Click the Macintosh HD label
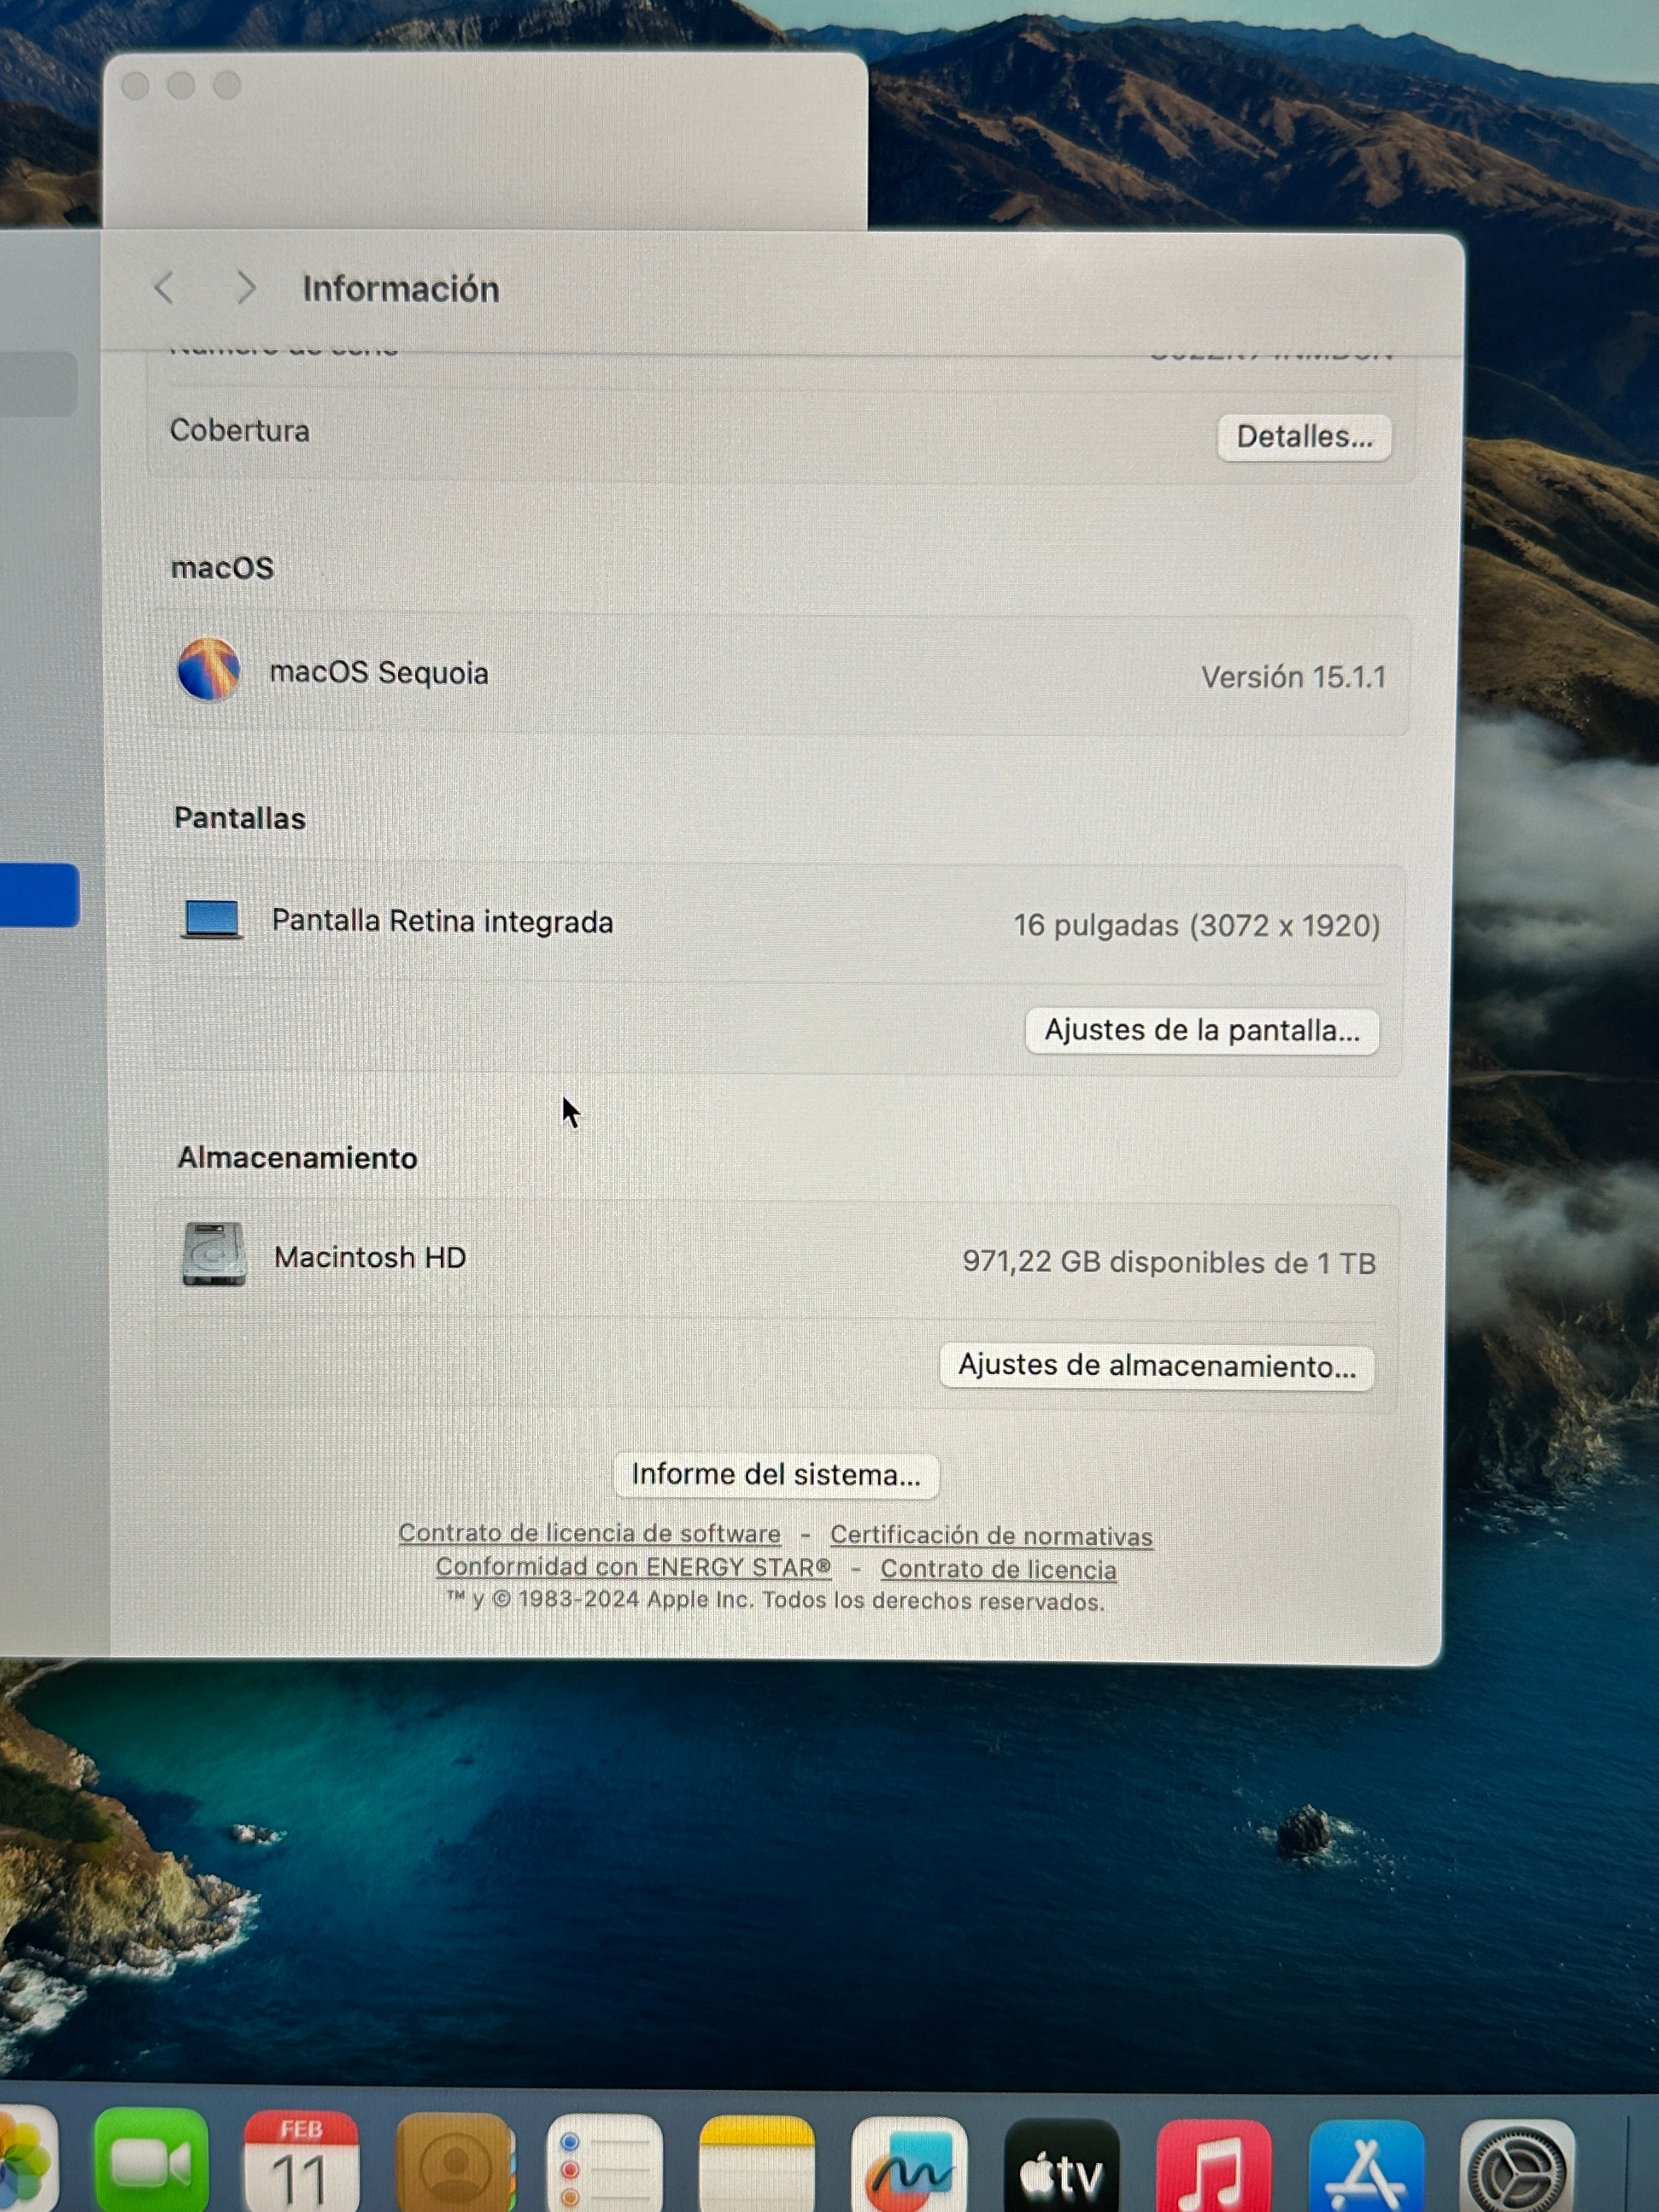This screenshot has width=1659, height=2212. pos(370,1257)
